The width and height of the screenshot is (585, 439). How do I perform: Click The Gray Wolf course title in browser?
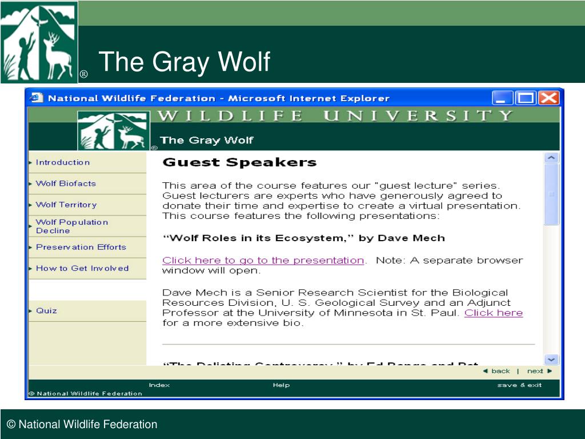pyautogui.click(x=206, y=141)
